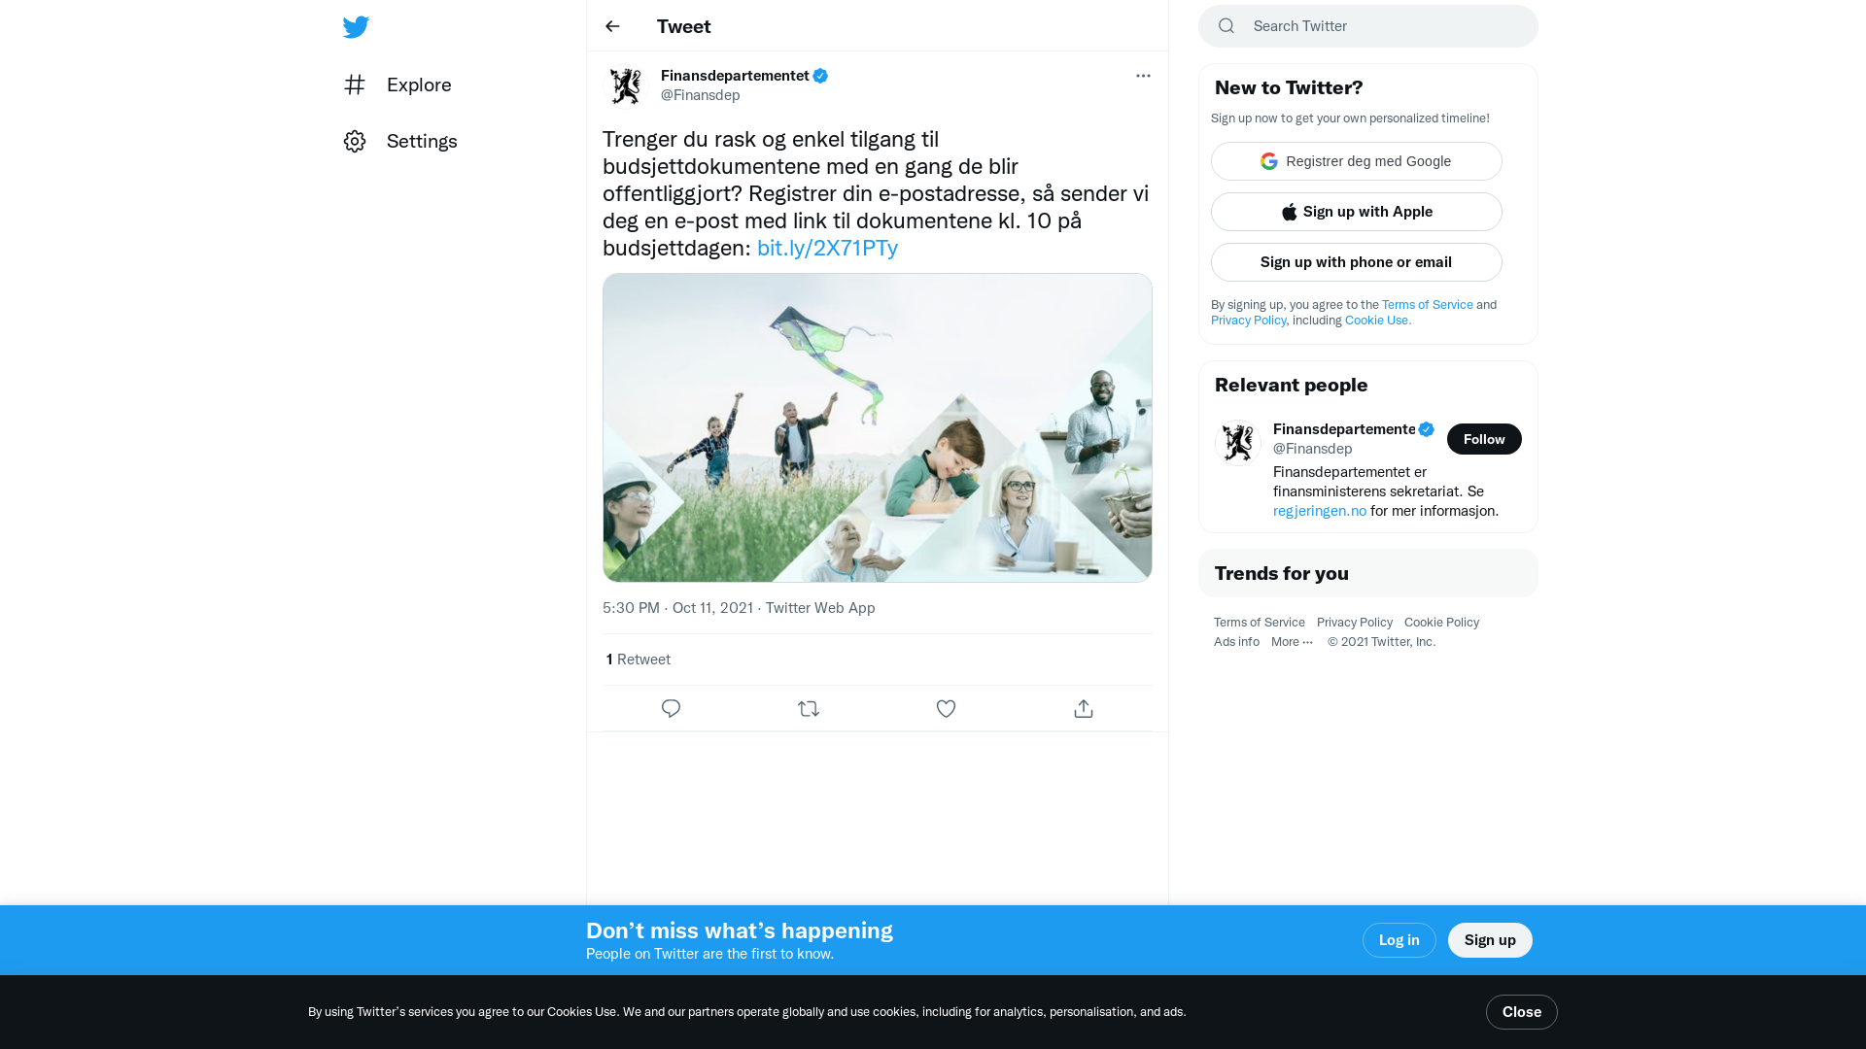Retweet using the retweet arrows icon
Image resolution: width=1866 pixels, height=1049 pixels.
[809, 709]
